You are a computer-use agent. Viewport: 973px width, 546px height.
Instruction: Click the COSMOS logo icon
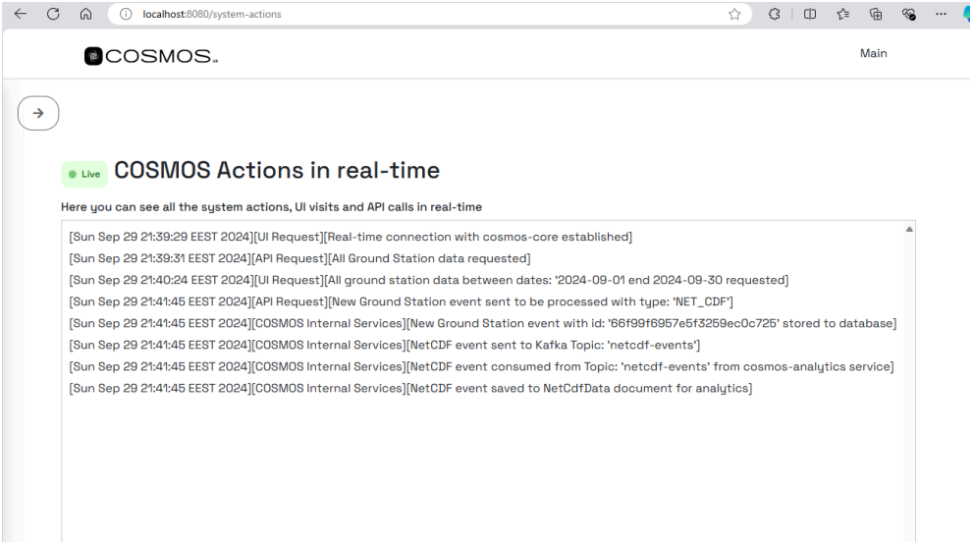click(x=92, y=56)
